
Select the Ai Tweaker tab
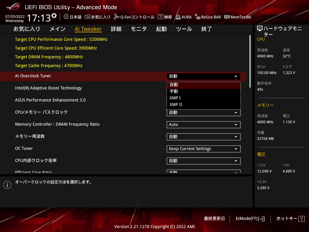pos(88,29)
